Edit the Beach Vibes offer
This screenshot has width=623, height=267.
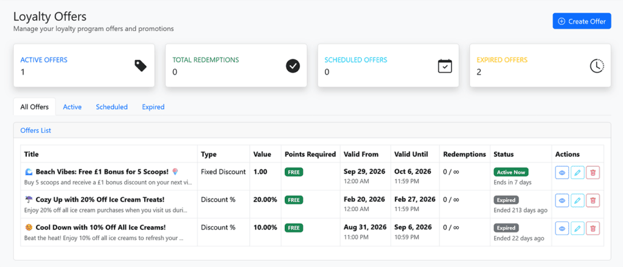pyautogui.click(x=577, y=173)
